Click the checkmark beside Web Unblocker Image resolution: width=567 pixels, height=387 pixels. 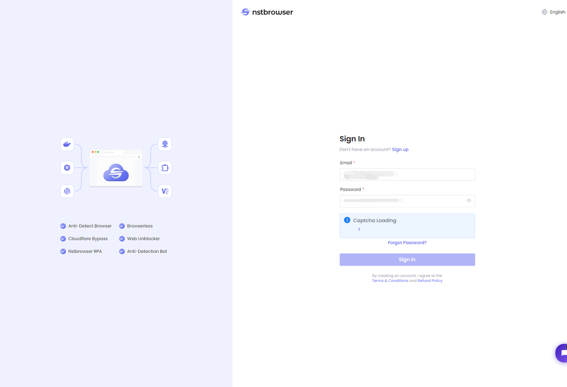click(x=122, y=239)
